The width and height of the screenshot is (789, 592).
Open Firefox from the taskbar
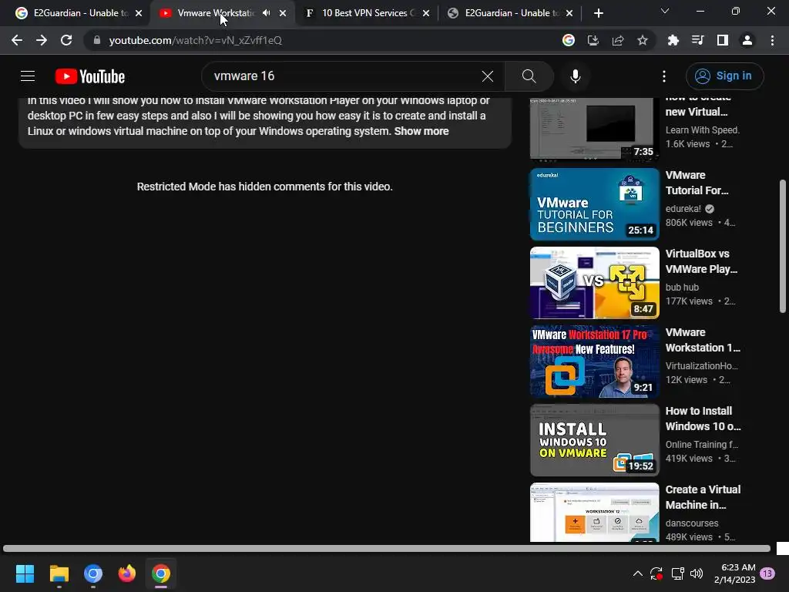(127, 573)
